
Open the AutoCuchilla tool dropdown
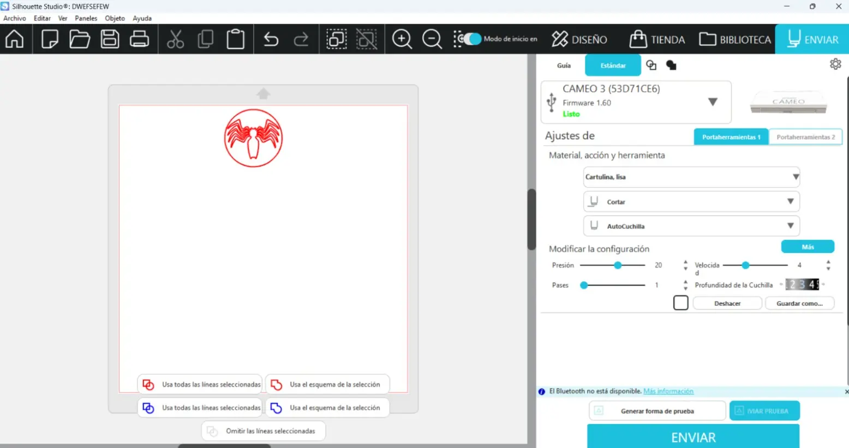pyautogui.click(x=691, y=226)
